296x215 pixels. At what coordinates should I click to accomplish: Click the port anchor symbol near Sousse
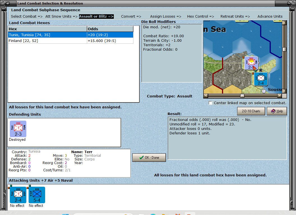[x=264, y=91]
